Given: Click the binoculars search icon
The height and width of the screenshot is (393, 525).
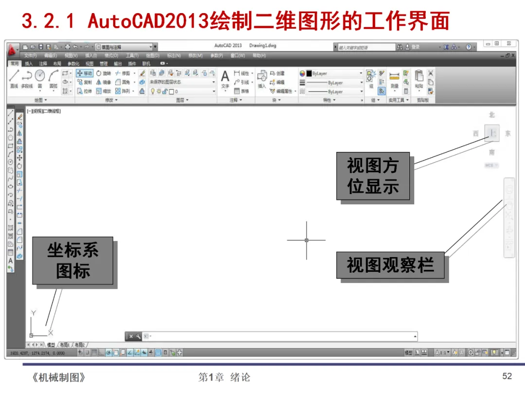Looking at the screenshot, I should [400, 47].
